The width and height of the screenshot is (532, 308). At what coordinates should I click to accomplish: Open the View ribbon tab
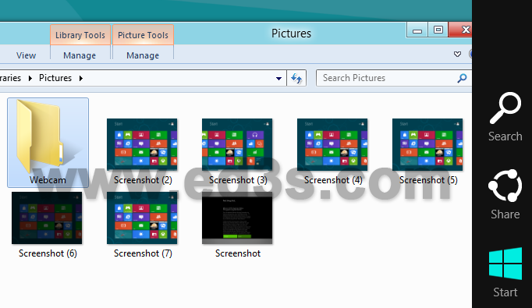26,55
